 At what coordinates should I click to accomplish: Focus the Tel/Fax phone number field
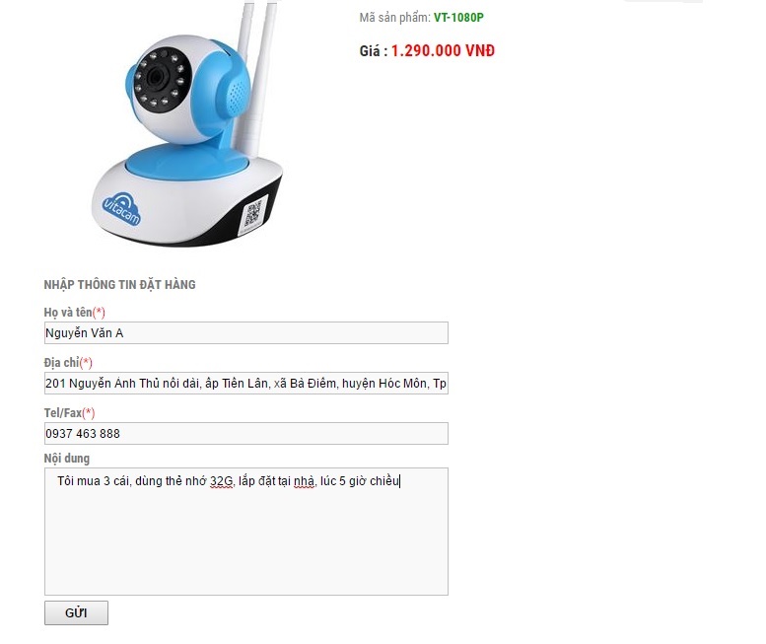coord(246,433)
